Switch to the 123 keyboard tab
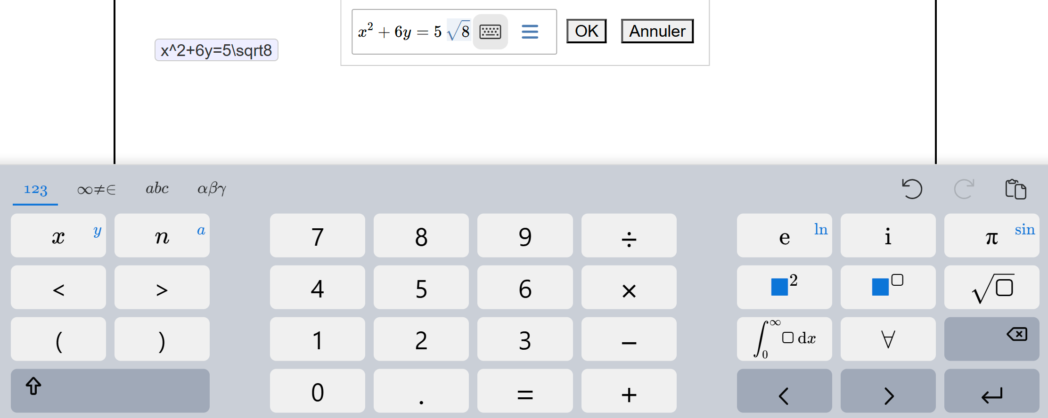The height and width of the screenshot is (418, 1048). (x=35, y=189)
